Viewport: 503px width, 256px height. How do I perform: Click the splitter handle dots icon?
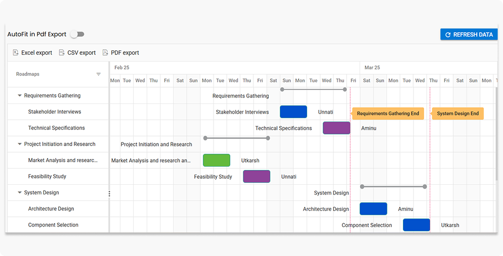109,193
